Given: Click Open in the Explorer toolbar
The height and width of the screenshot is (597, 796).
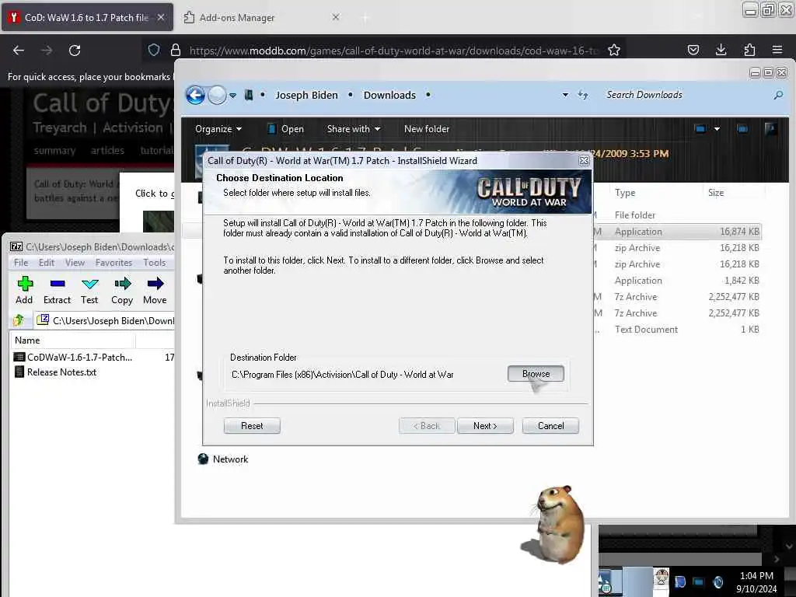Looking at the screenshot, I should click(286, 129).
